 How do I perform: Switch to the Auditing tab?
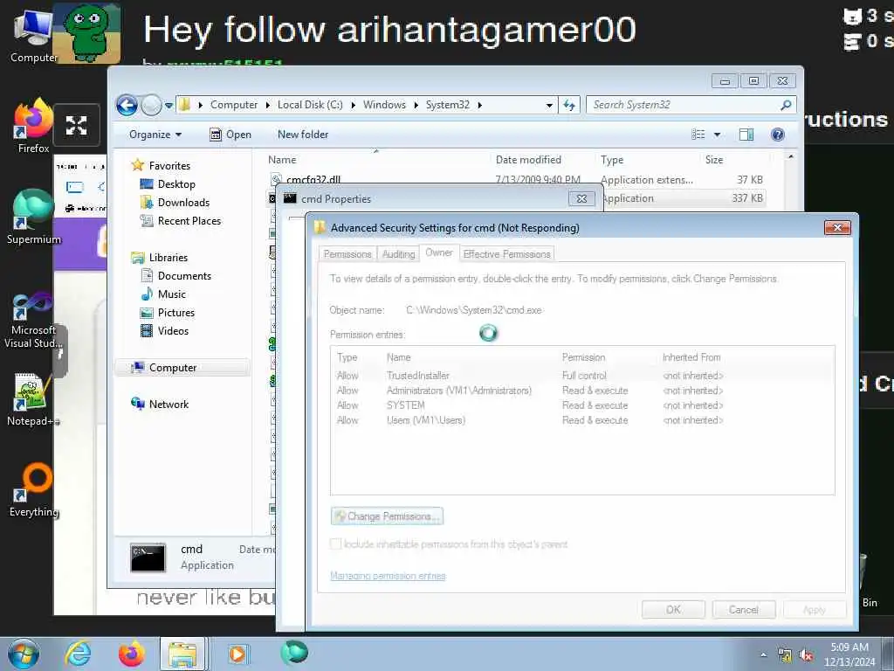(398, 254)
